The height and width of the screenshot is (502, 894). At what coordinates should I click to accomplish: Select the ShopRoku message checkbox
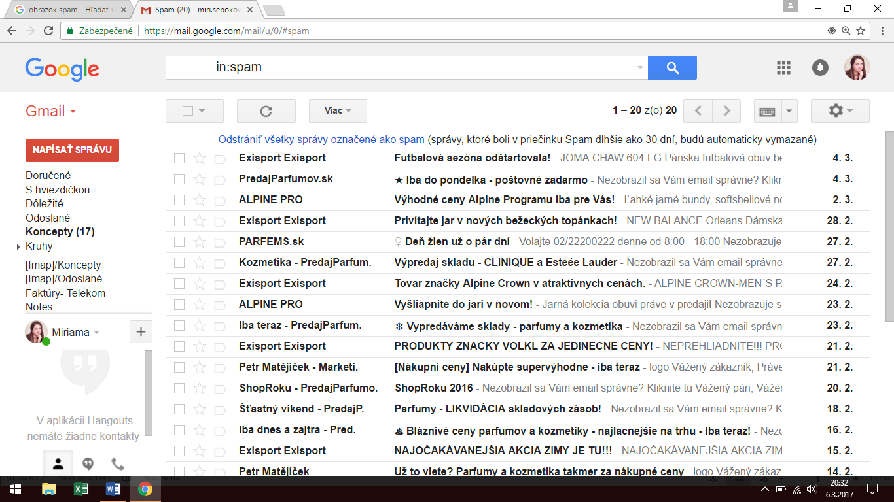[x=179, y=388]
